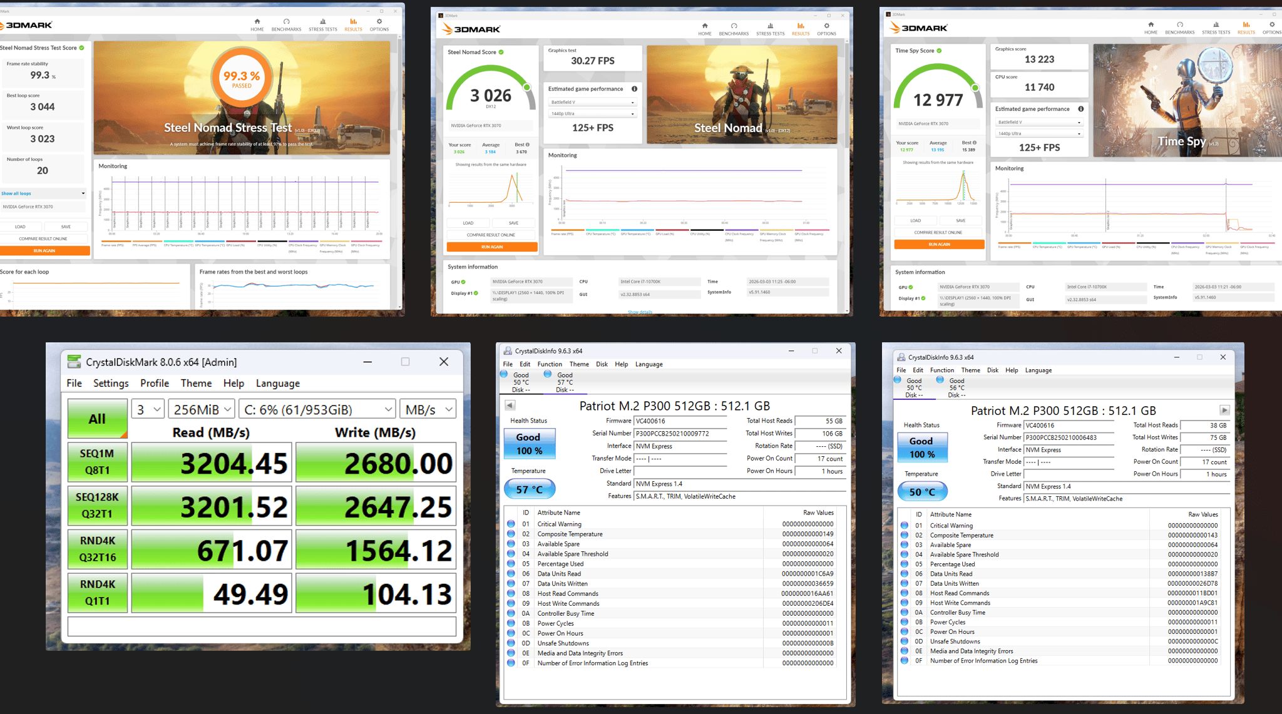The height and width of the screenshot is (714, 1282).
Task: Click the green All button in CrystalDiskMark
Action: tap(97, 419)
